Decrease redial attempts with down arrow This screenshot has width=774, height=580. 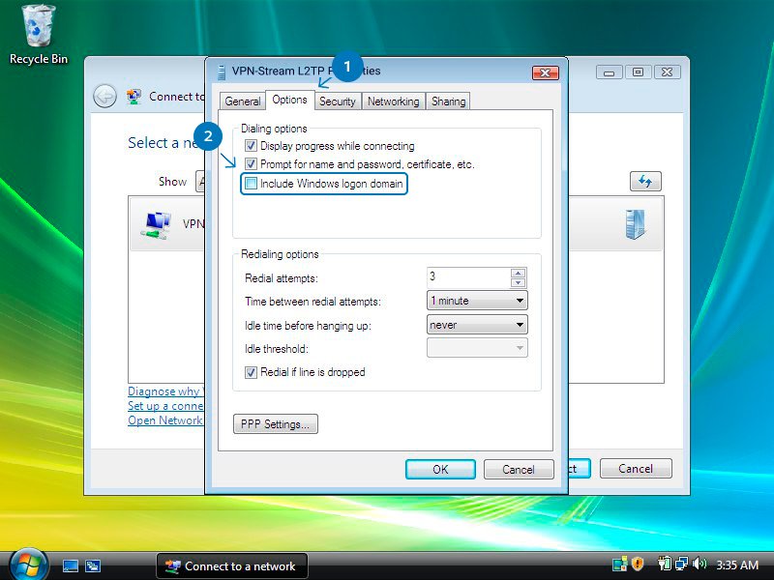point(518,282)
